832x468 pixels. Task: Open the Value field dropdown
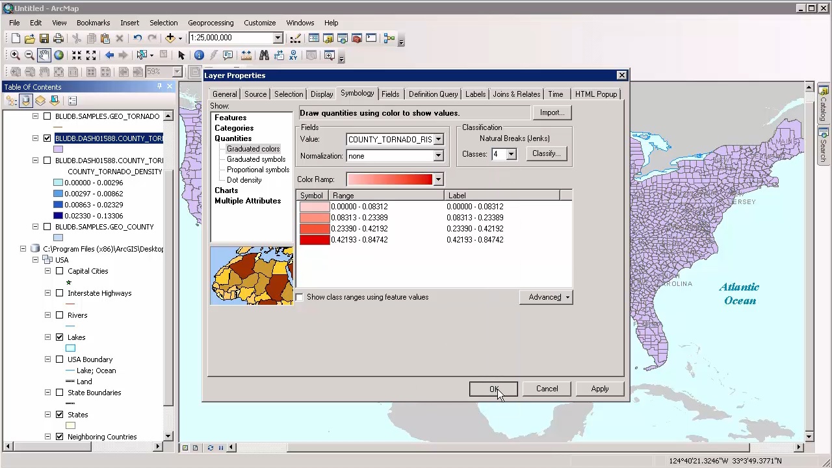[x=438, y=139]
